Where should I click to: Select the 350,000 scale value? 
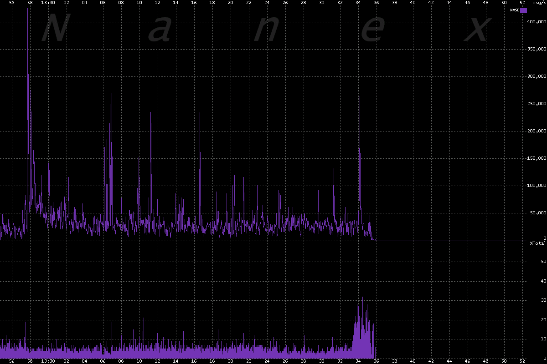point(537,49)
